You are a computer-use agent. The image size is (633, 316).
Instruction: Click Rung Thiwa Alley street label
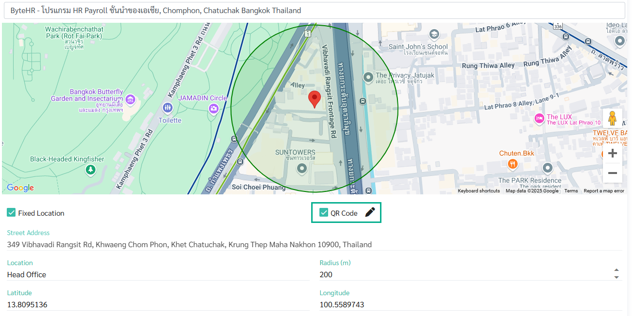point(488,65)
